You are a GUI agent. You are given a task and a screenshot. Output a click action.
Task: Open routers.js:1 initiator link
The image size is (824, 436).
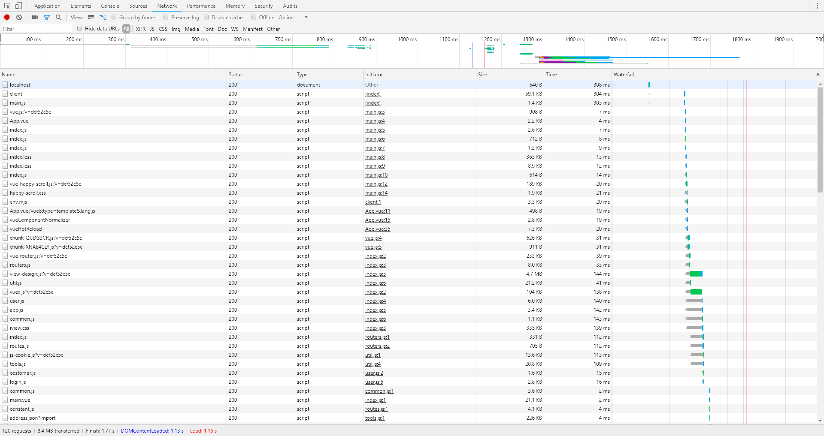pos(377,337)
